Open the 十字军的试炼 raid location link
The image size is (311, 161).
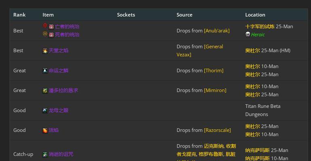260,27
